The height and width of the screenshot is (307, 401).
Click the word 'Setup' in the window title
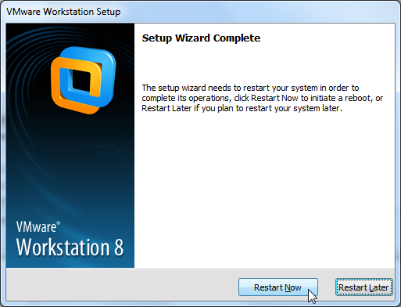pos(109,12)
